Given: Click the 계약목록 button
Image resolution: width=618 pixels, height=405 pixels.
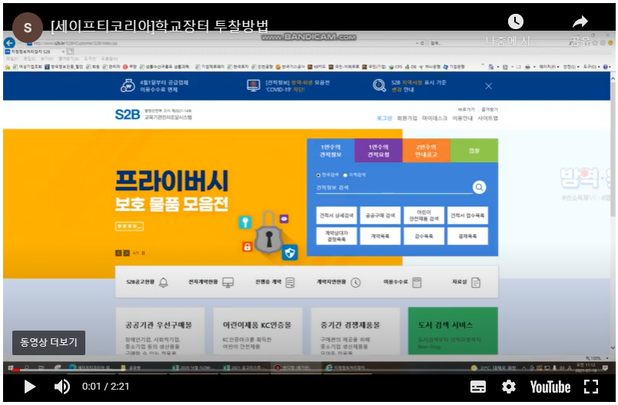Looking at the screenshot, I should pos(380,236).
